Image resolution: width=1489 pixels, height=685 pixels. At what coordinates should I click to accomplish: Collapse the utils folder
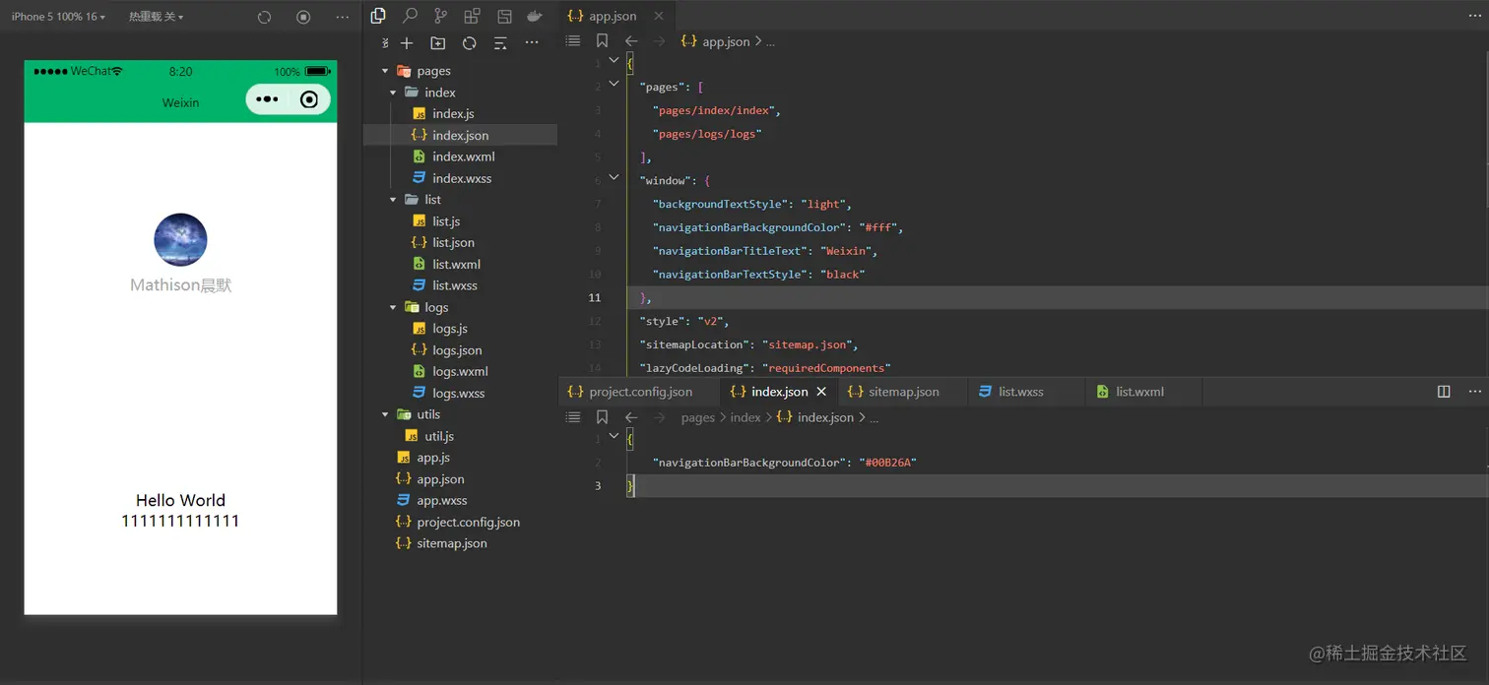385,414
